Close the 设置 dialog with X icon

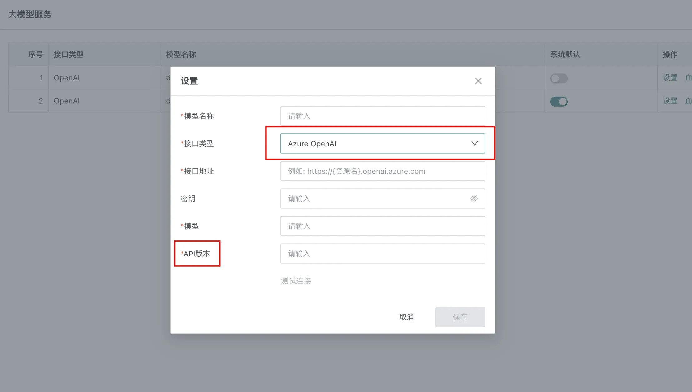click(478, 81)
